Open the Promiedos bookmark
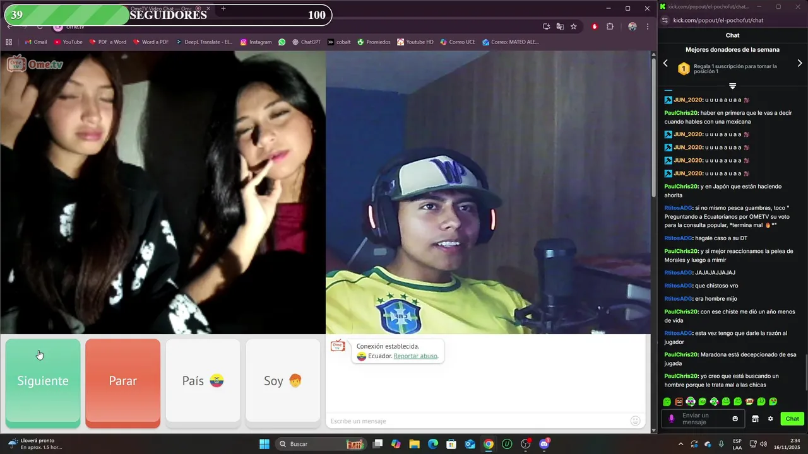This screenshot has width=808, height=454. (x=374, y=42)
